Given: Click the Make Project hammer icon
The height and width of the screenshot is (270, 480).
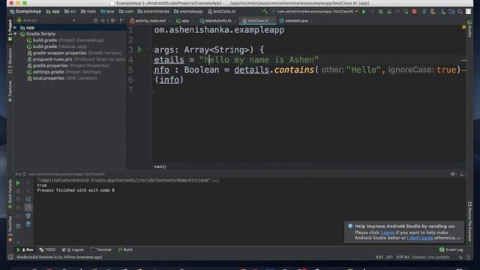Looking at the screenshot, I should (265, 12).
